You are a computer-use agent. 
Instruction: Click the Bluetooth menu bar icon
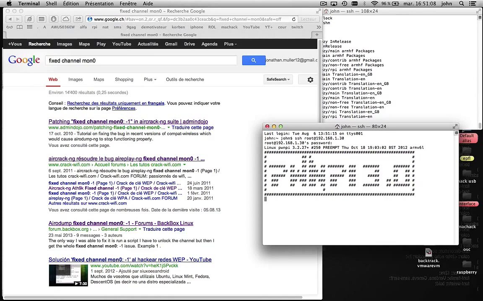point(364,3)
